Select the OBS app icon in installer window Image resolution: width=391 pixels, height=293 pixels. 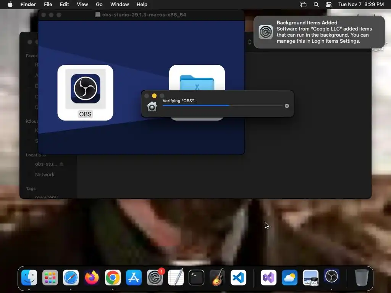point(85,89)
